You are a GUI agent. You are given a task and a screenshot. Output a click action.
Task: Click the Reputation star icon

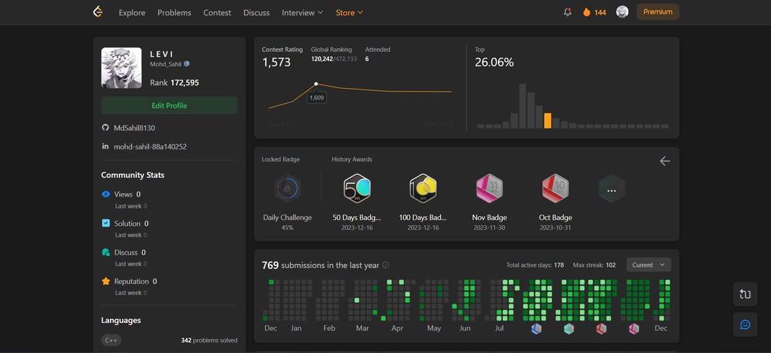tap(106, 281)
